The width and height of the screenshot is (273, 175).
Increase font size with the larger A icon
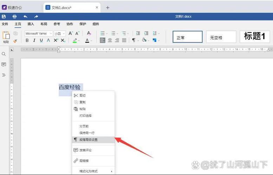[x=71, y=33]
